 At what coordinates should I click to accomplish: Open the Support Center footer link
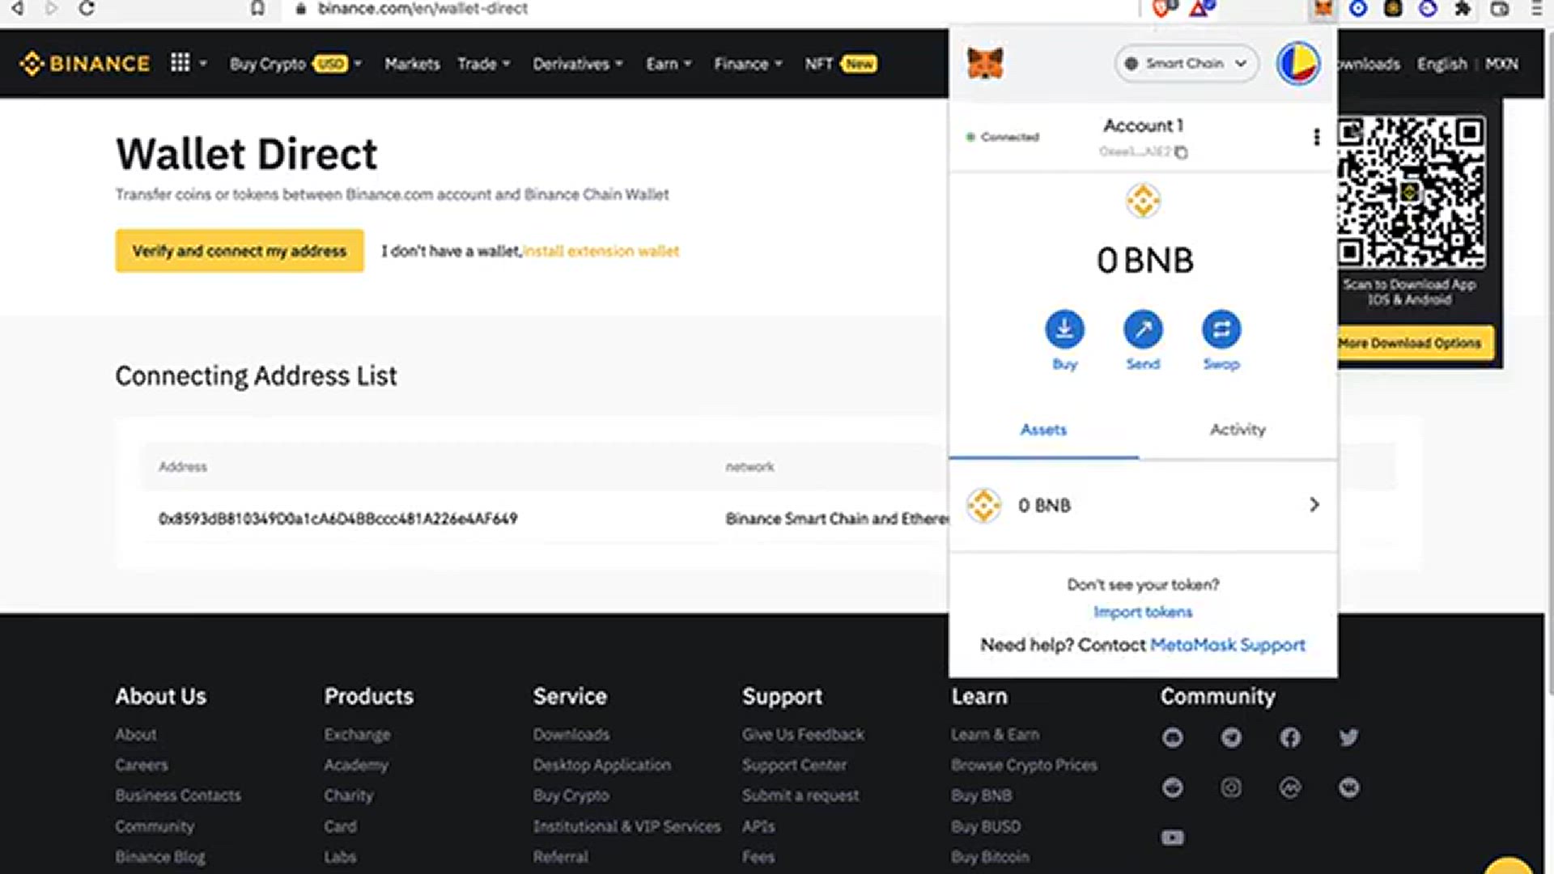click(x=794, y=765)
